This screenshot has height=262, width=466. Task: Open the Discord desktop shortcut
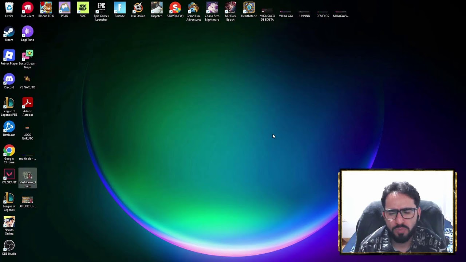point(9,81)
